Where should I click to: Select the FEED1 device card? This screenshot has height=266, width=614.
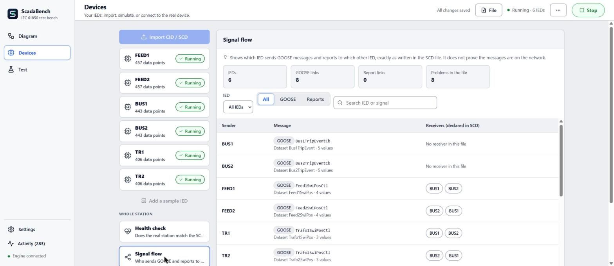coord(164,59)
